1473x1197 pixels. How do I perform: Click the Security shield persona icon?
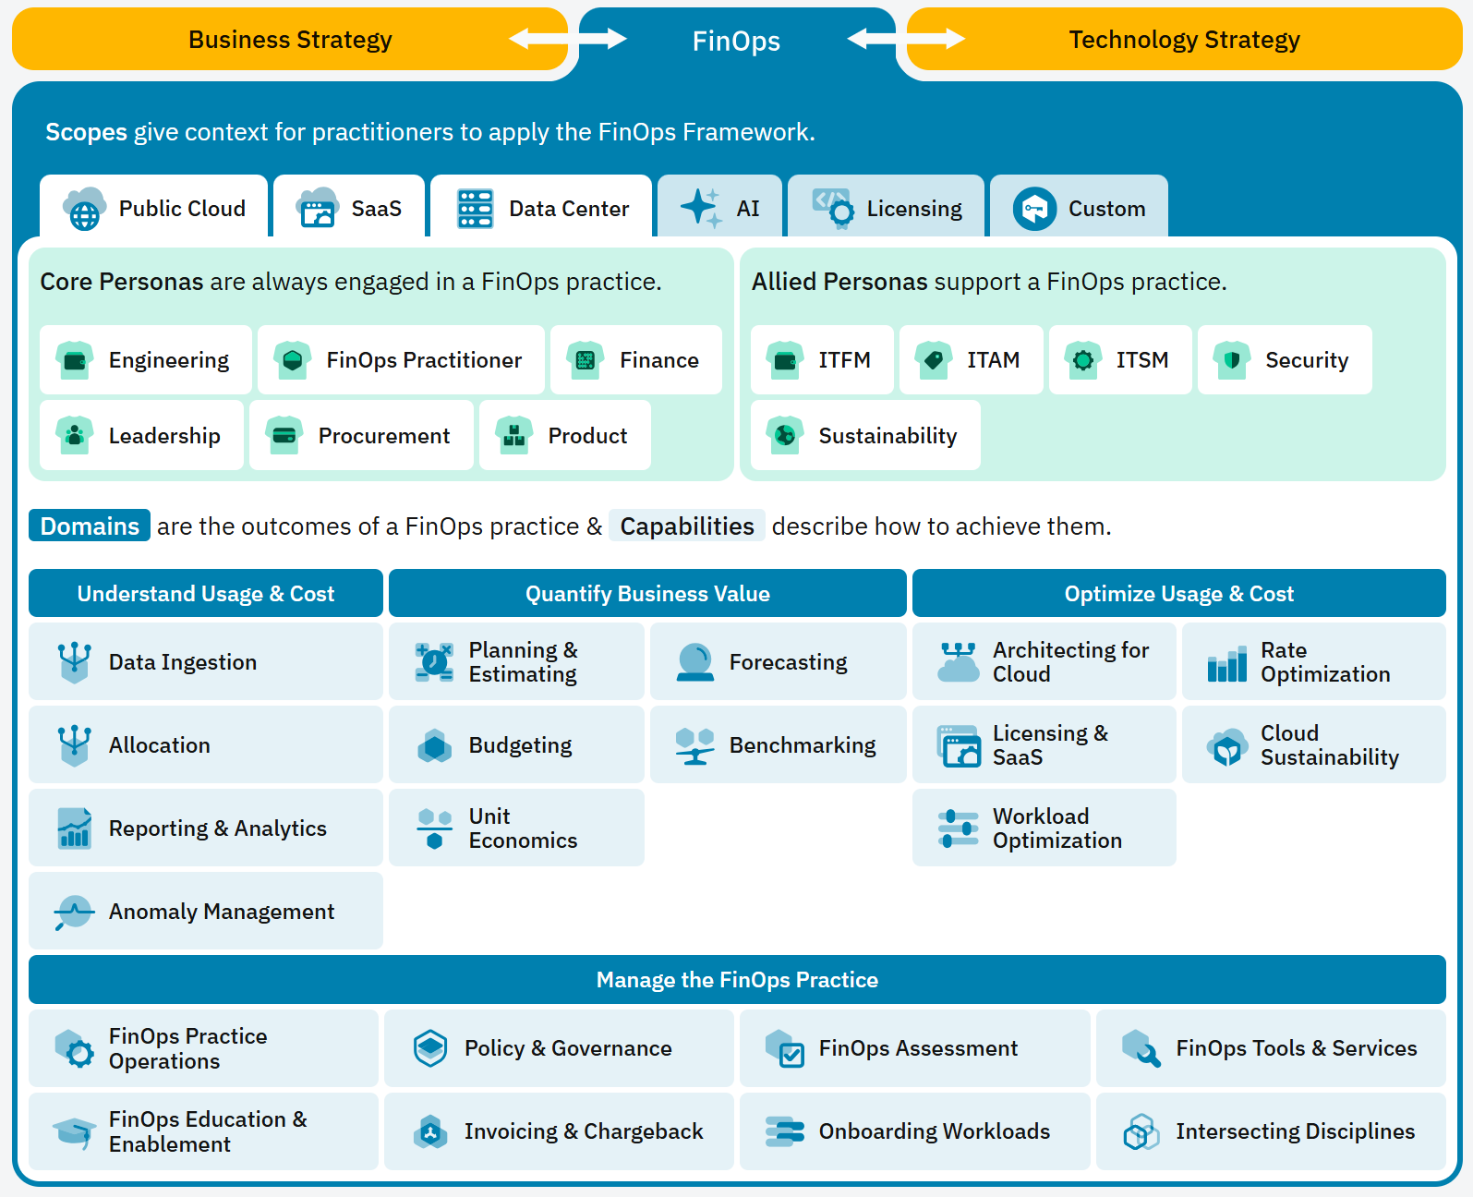coord(1231,360)
